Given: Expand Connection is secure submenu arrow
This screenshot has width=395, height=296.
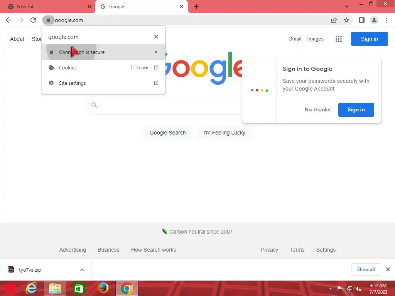Looking at the screenshot, I should (x=156, y=52).
